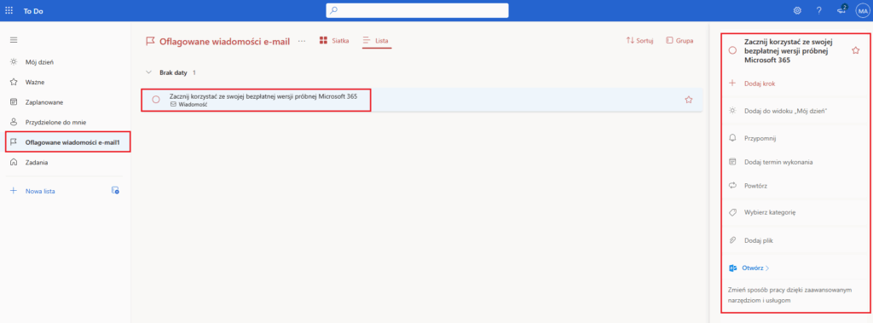873x323 pixels.
Task: Click the Otwórz link to Outlook
Action: tap(749, 268)
